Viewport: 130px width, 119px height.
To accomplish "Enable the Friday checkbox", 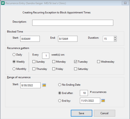I will pyautogui.click(x=54, y=69).
